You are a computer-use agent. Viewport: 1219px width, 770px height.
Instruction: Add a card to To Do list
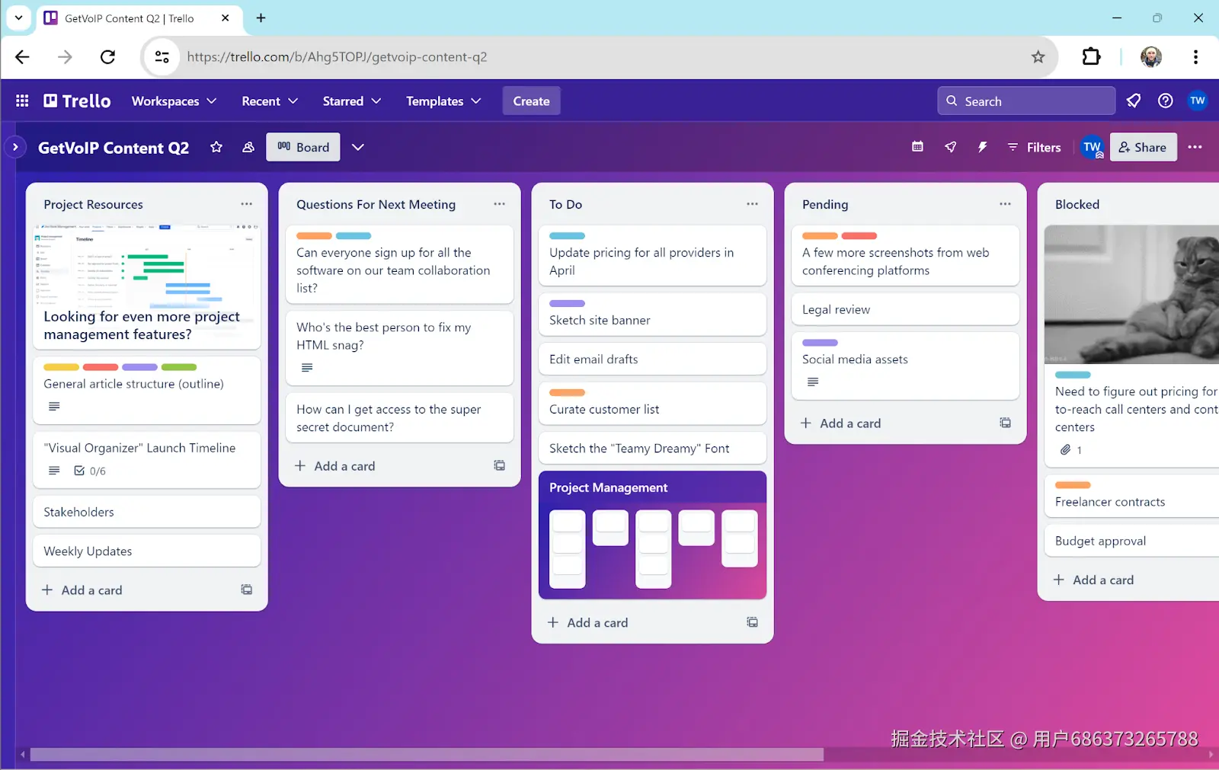[x=588, y=623]
